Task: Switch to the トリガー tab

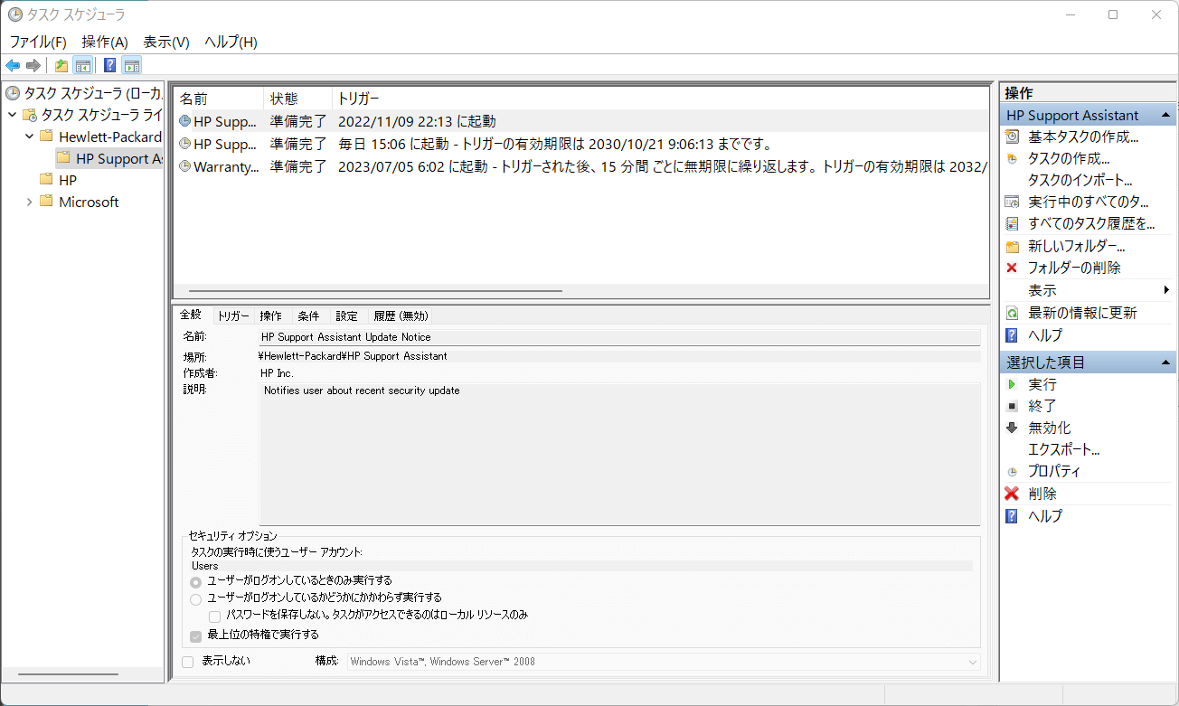Action: pyautogui.click(x=233, y=315)
